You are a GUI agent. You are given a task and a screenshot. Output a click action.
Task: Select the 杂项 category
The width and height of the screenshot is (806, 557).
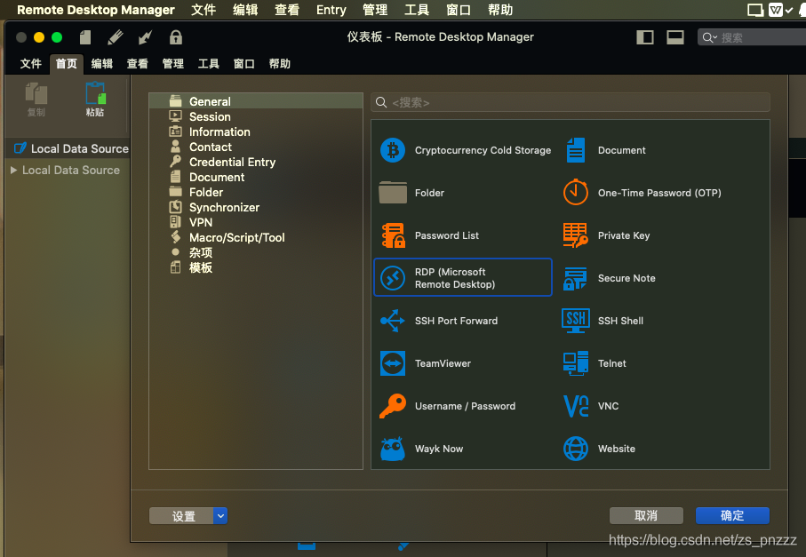click(256, 252)
